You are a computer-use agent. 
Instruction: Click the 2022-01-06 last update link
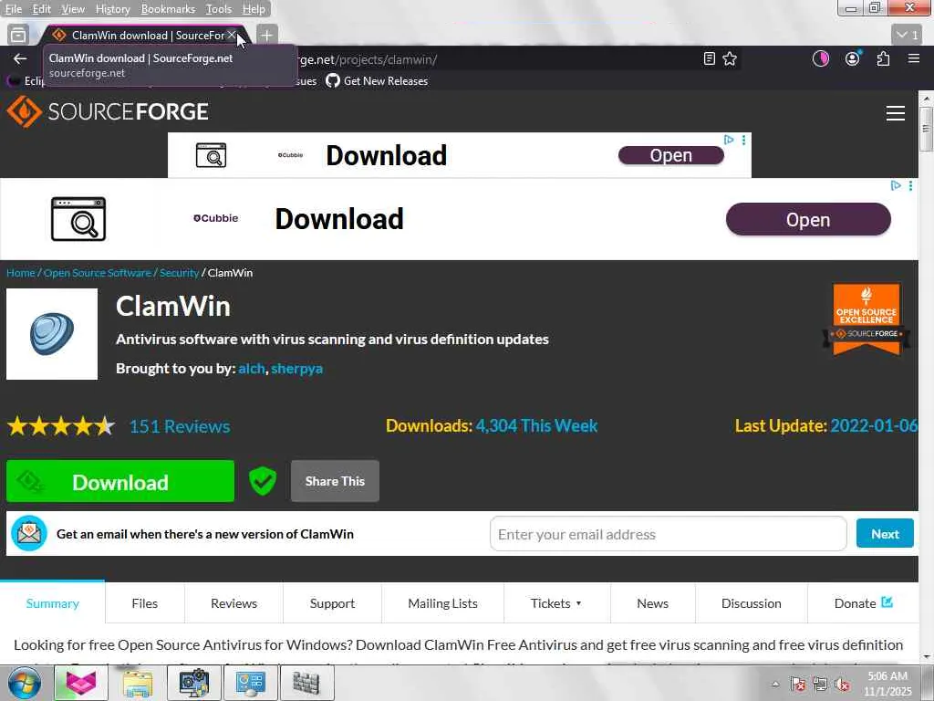873,425
